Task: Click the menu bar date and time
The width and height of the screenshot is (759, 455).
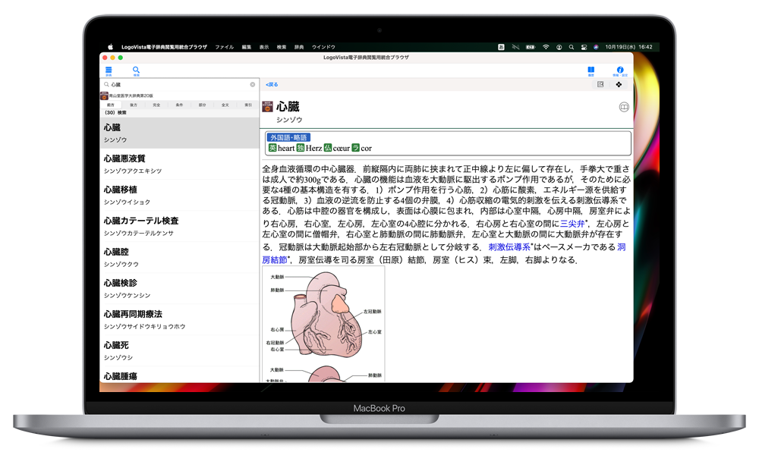Action: 628,47
